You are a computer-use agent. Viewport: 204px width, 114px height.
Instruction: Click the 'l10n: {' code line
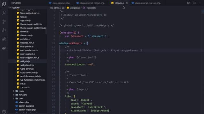[x=70, y=96]
